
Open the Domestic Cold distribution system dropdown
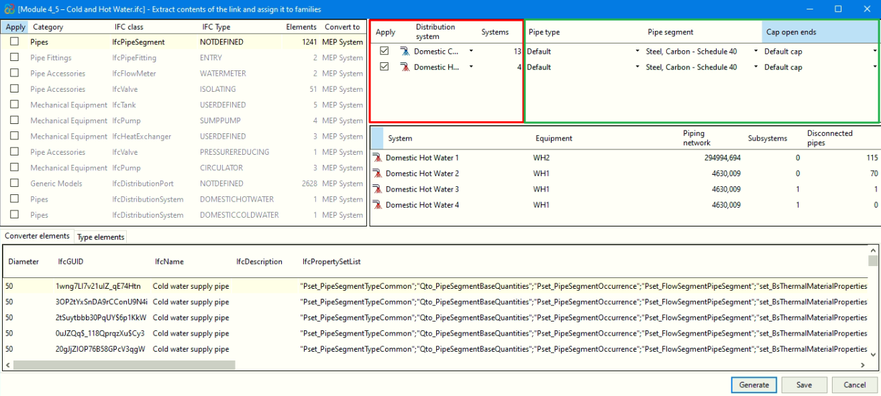point(471,51)
